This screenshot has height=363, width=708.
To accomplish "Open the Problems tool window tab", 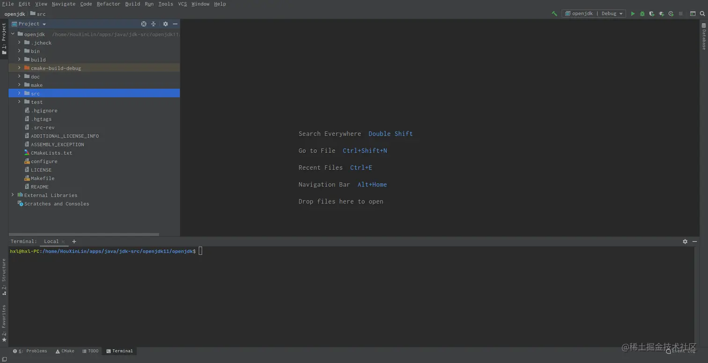I will pyautogui.click(x=30, y=351).
